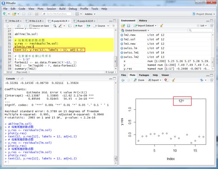This screenshot has height=169, width=218.
Task: Minimize the Console pane
Action: 111,79
